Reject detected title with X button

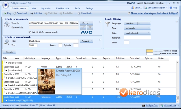point(90,27)
